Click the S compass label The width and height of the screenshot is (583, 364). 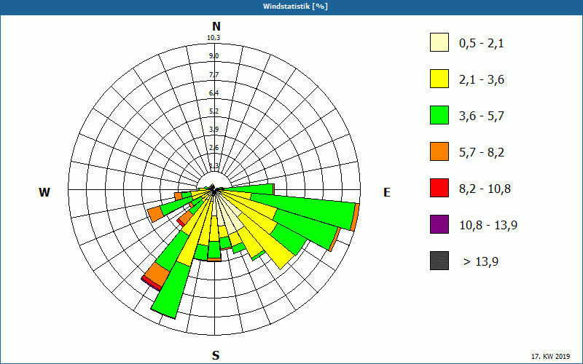(216, 355)
